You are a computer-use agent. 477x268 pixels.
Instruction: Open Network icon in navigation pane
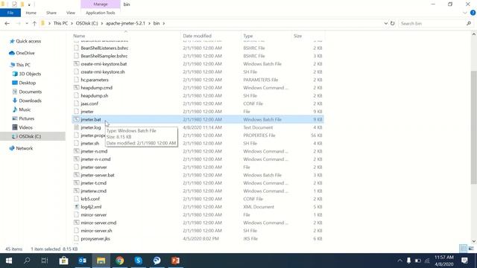coord(12,148)
